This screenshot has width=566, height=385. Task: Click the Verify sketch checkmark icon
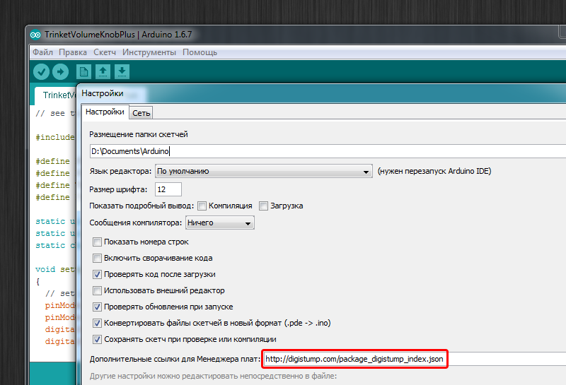[x=42, y=72]
